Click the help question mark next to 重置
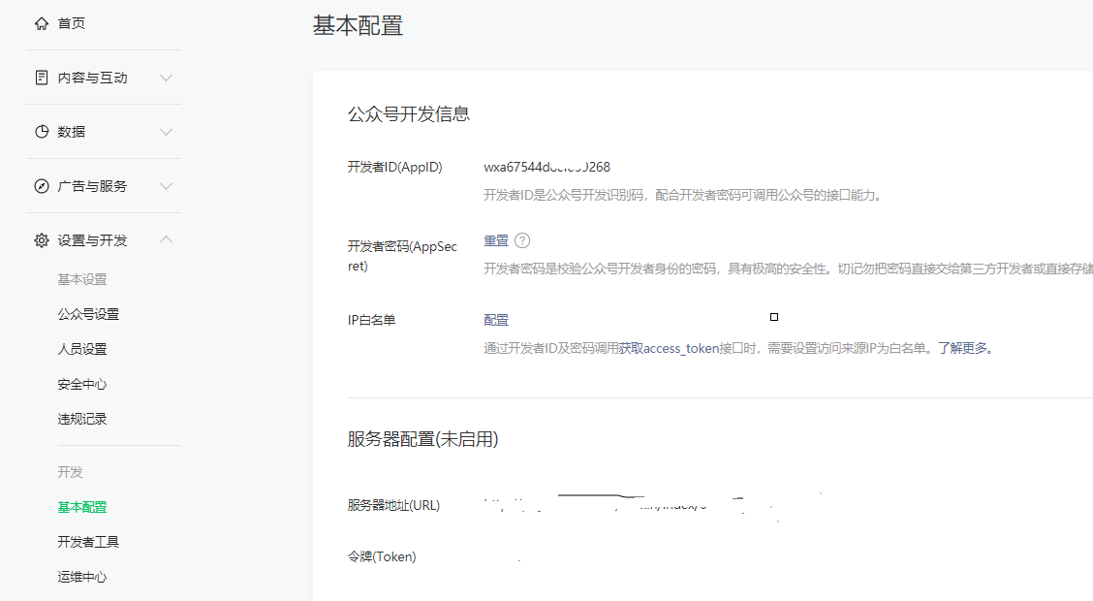 522,240
